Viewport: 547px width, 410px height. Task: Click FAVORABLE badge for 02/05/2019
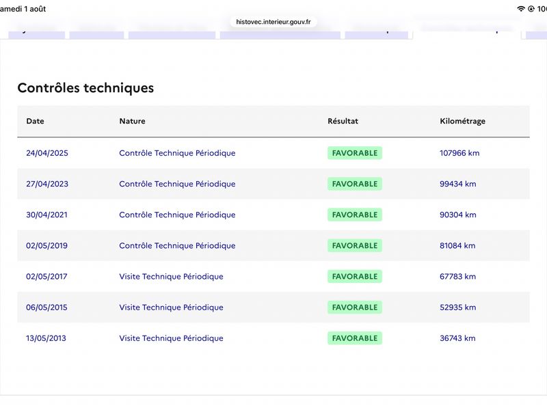click(354, 246)
